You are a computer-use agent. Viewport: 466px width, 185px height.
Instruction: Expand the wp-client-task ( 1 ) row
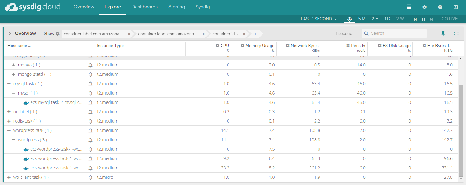click(x=9, y=177)
